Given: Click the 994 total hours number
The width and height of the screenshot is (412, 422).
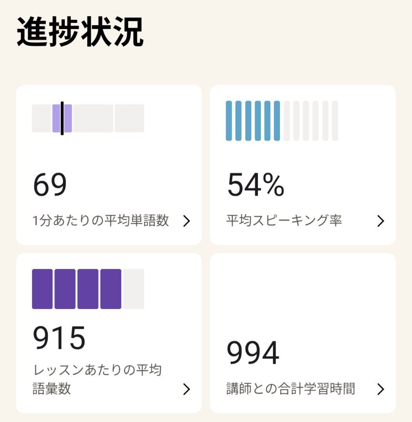Looking at the screenshot, I should (x=253, y=353).
